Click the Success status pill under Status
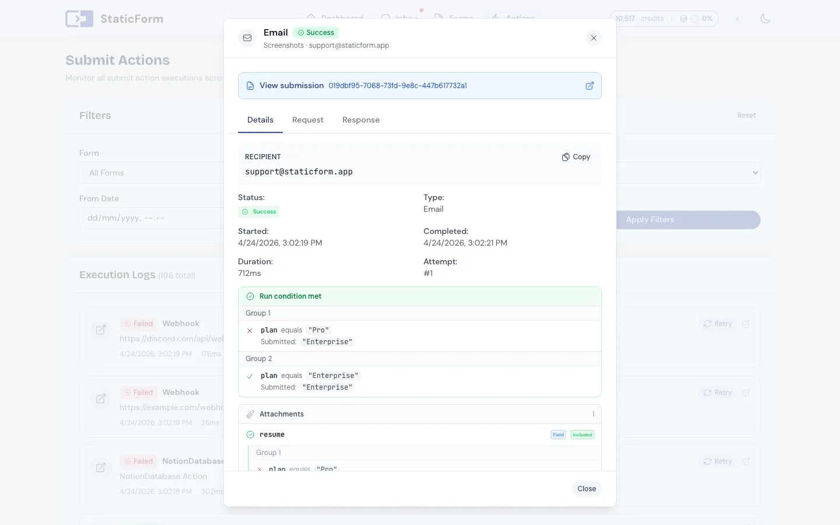Viewport: 840px width, 525px height. click(258, 212)
